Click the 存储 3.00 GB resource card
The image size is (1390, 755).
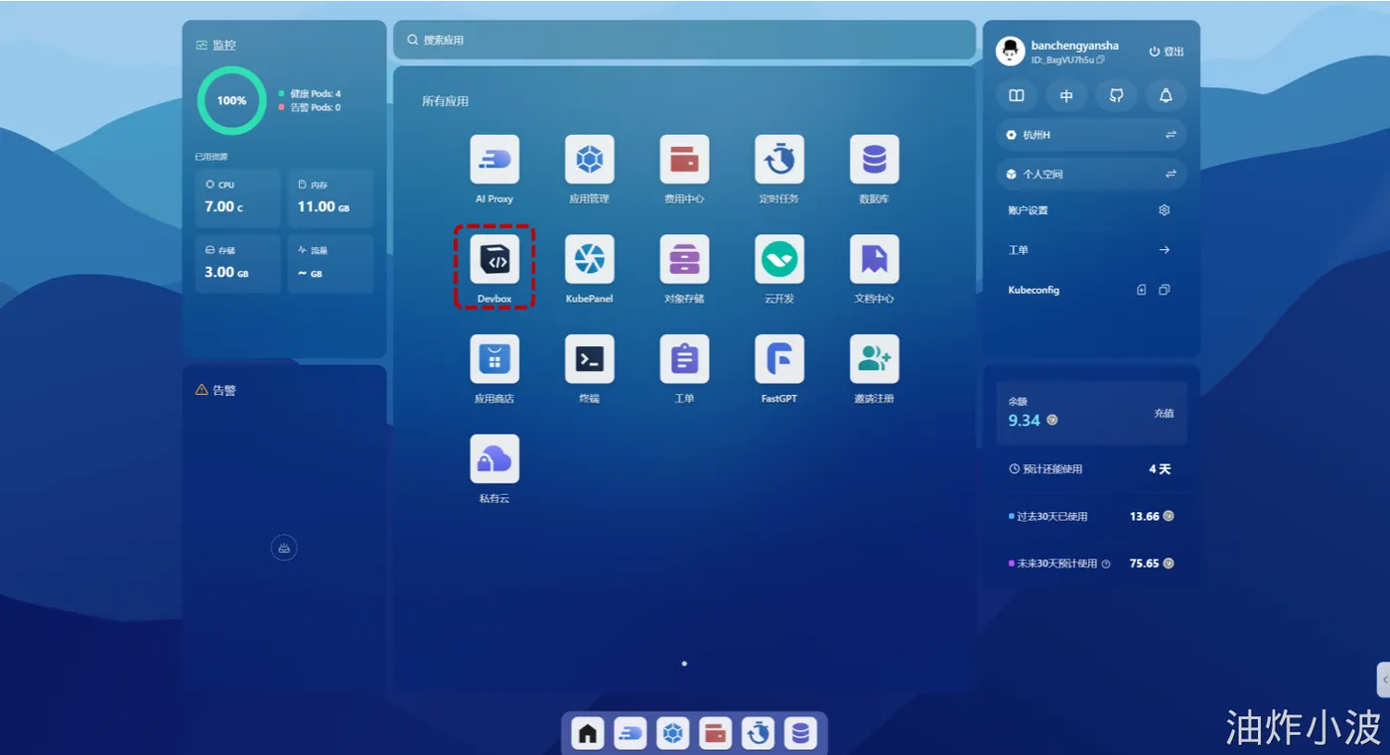point(238,263)
